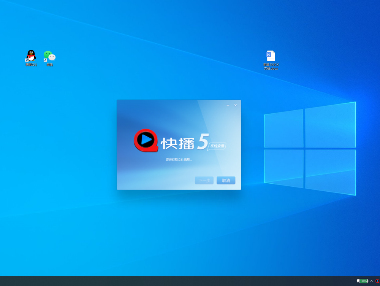Click the 正在获取文件信息... status text
The width and height of the screenshot is (380, 286).
click(x=179, y=160)
